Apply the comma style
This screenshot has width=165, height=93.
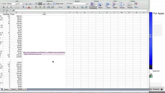coord(78,7)
